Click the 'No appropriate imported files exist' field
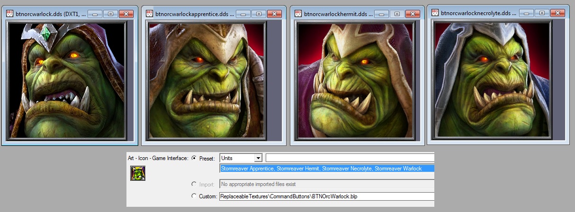Screen dimensions: 575x212 pyautogui.click(x=327, y=184)
